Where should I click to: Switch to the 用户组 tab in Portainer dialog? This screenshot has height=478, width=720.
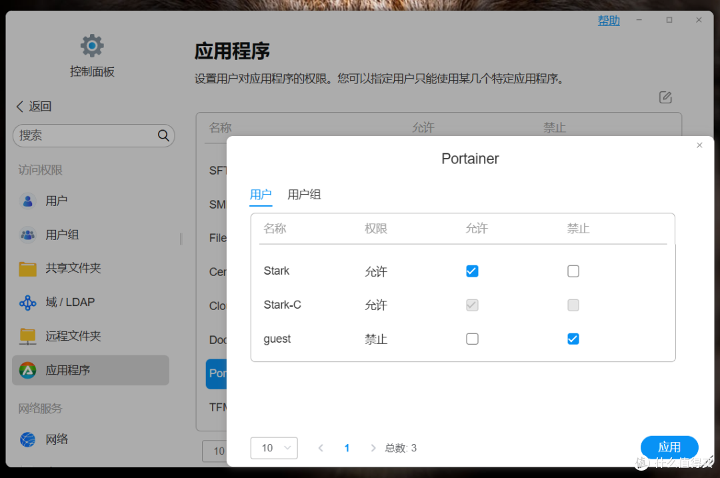point(304,195)
